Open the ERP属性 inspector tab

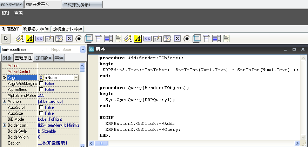(x=43, y=58)
